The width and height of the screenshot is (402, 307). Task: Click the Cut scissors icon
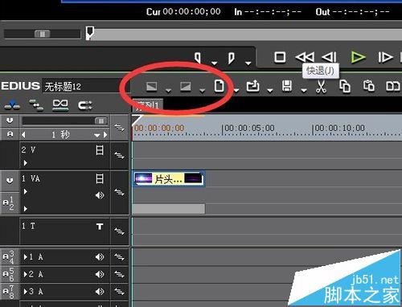(x=321, y=86)
